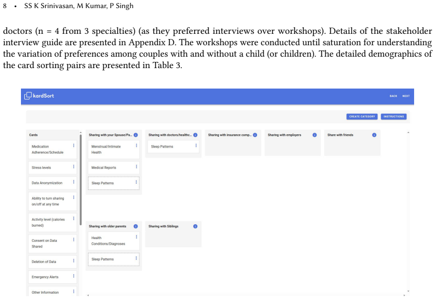
Task: View info icon for Sharing with insurance category
Action: point(255,135)
